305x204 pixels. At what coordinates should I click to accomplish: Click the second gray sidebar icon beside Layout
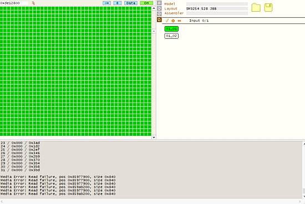[x=159, y=8]
